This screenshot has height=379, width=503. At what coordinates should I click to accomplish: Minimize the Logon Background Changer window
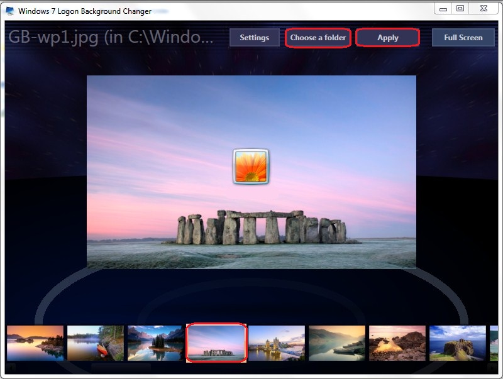coord(443,9)
